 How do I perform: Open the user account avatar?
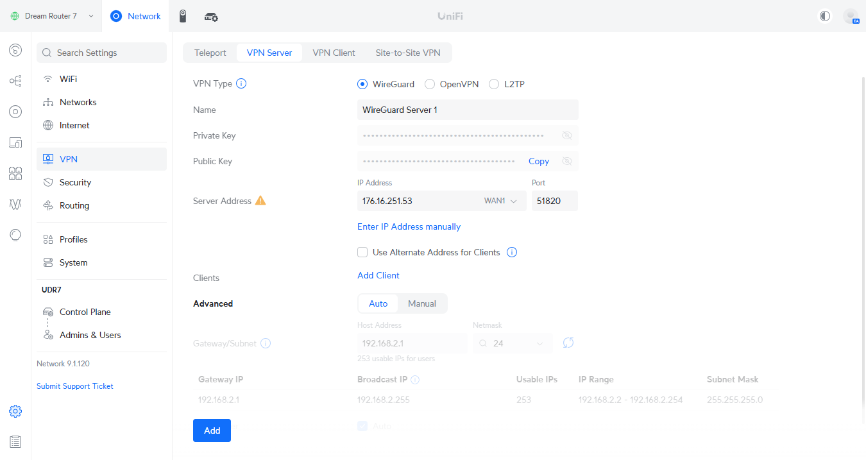point(851,16)
